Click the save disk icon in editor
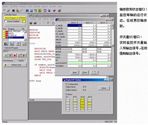This screenshot has width=148, height=125. point(31,23)
